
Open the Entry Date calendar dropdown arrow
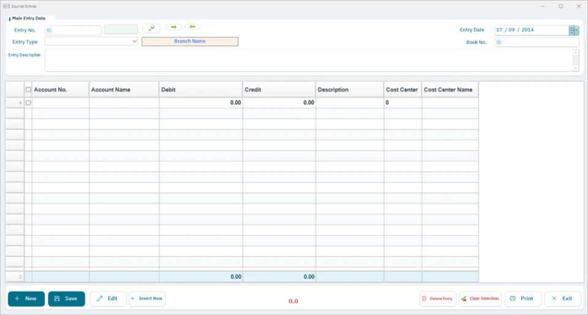(577, 30)
